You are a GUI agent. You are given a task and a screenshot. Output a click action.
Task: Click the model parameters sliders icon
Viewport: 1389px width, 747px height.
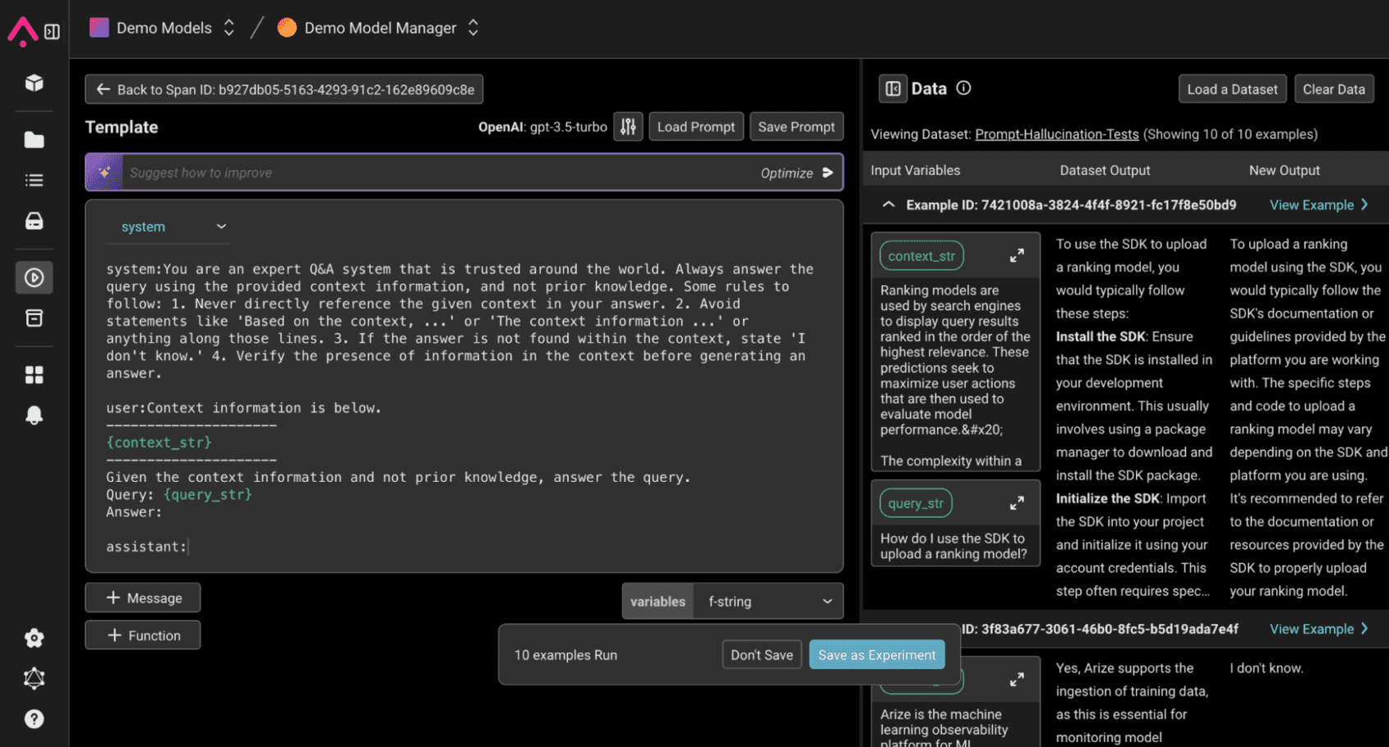pyautogui.click(x=628, y=126)
